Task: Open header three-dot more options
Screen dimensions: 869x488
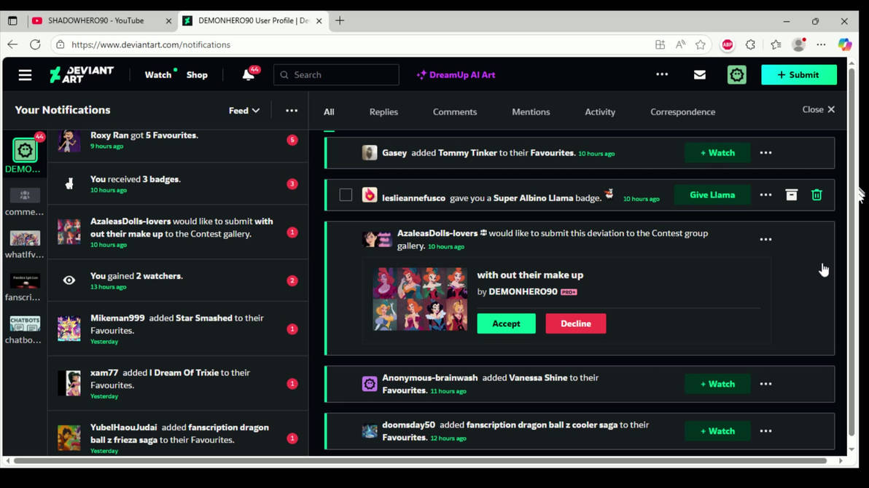Action: tap(662, 74)
